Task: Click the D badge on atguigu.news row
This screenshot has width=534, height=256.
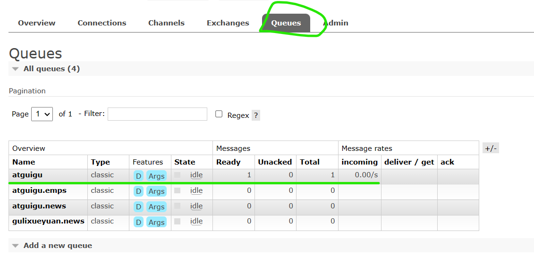Action: pyautogui.click(x=138, y=206)
